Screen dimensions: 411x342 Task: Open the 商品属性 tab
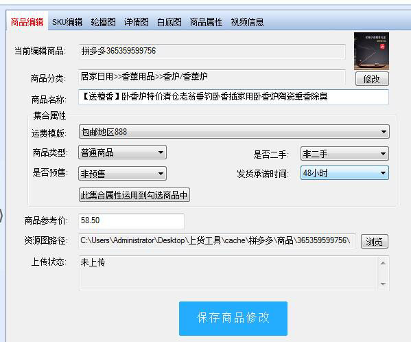tap(206, 22)
